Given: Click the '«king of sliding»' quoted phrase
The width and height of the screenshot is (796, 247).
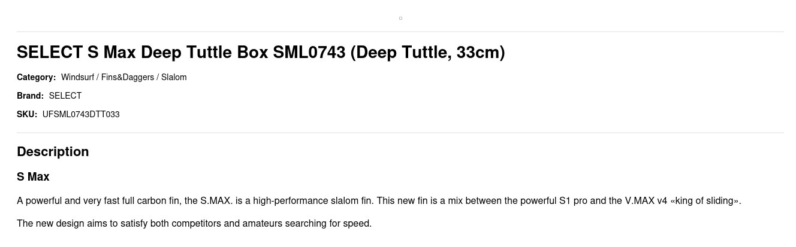Looking at the screenshot, I should (x=705, y=201).
